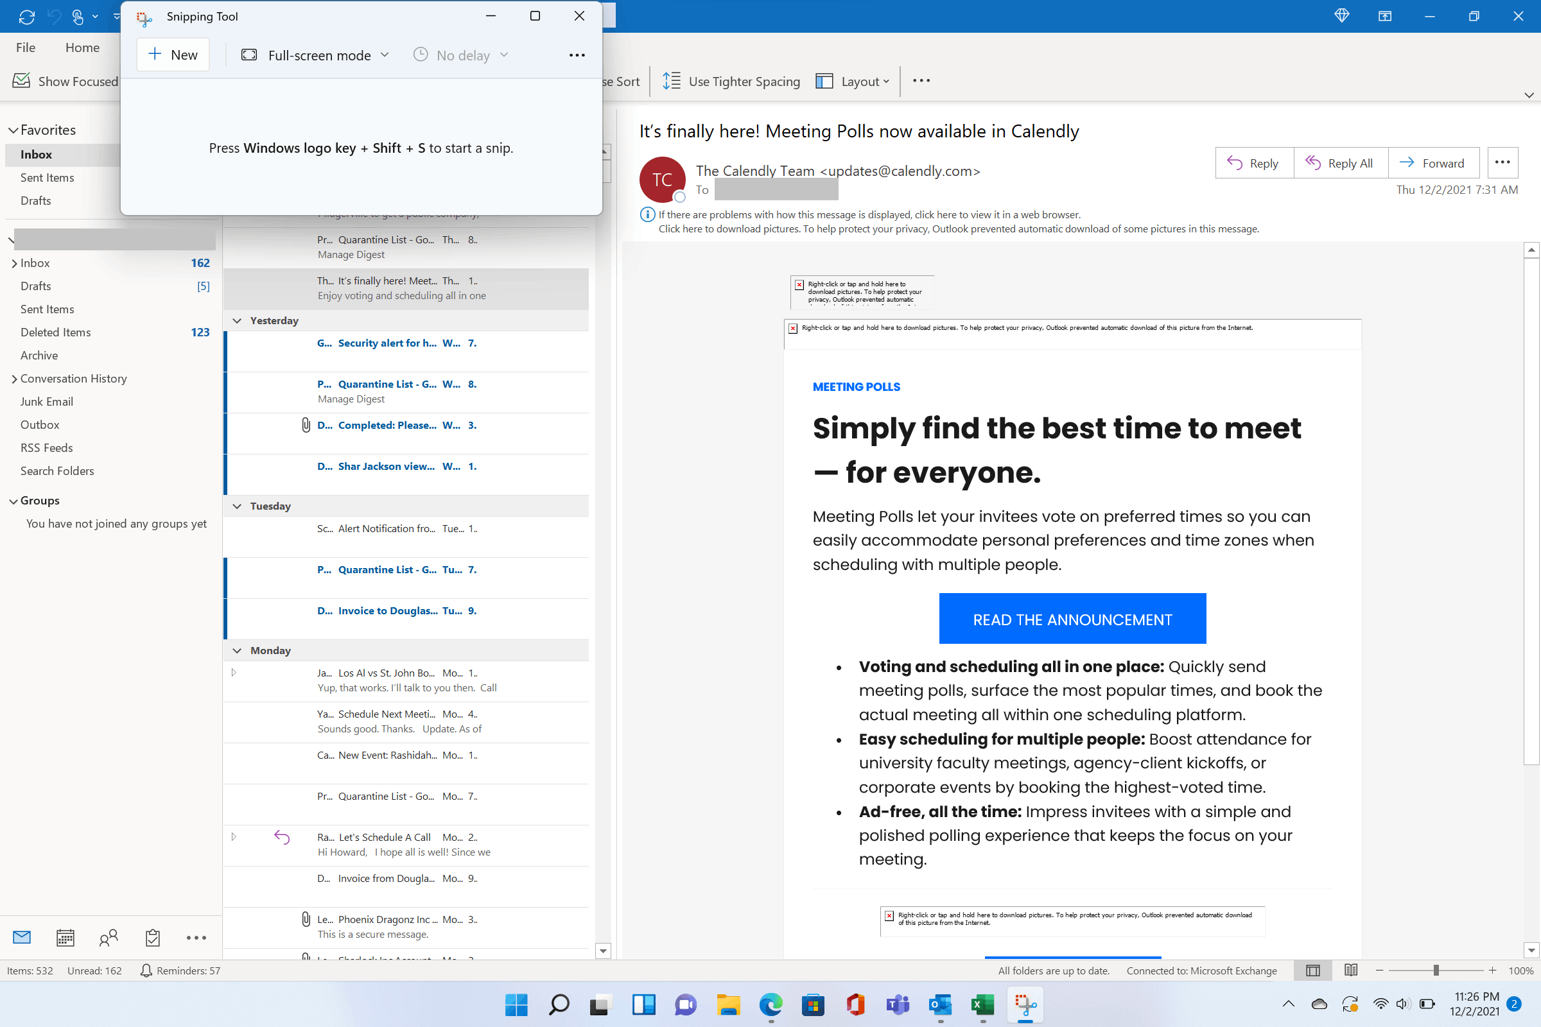Click zoom out minus in status bar
Viewport: 1541px width, 1027px height.
point(1379,971)
